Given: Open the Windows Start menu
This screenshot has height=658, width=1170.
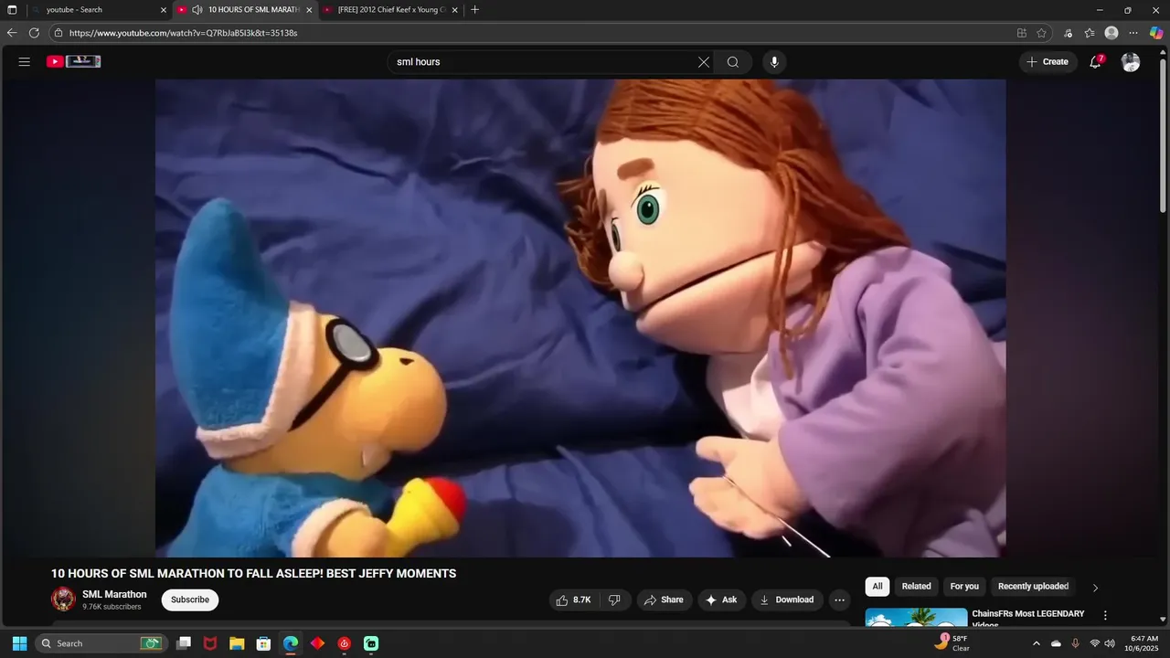Looking at the screenshot, I should pyautogui.click(x=19, y=643).
